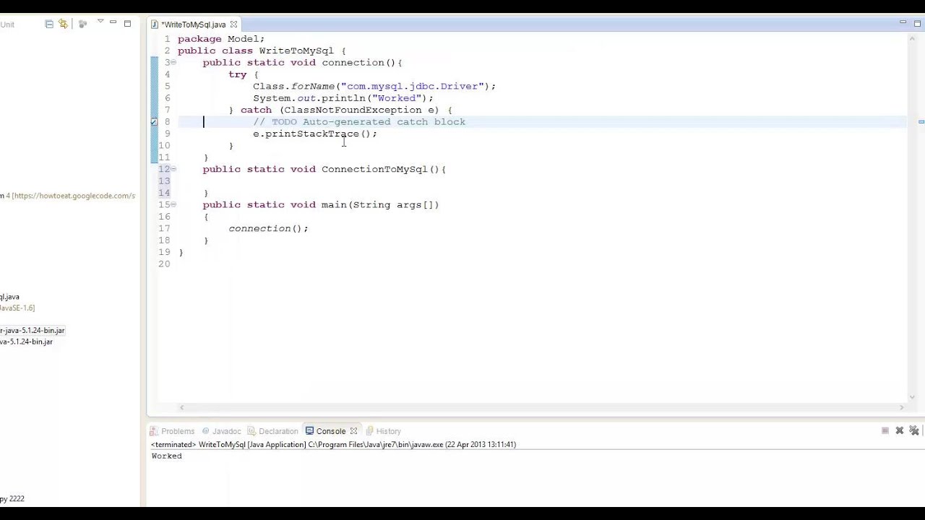Click the "com.mysql.jdbc.Driver" string in code
925x520 pixels.
pos(413,87)
